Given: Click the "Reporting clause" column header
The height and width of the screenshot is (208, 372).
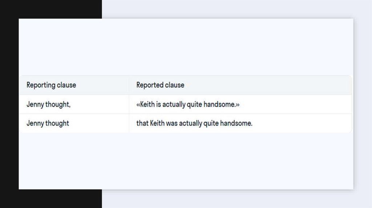Looking at the screenshot, I should pyautogui.click(x=51, y=85).
